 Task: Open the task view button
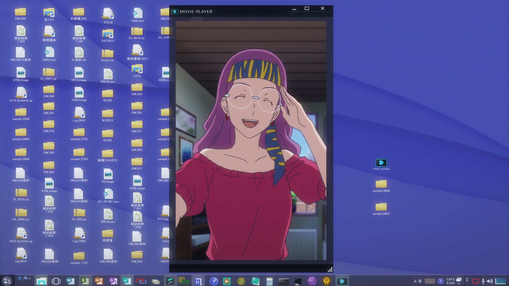click(x=56, y=281)
